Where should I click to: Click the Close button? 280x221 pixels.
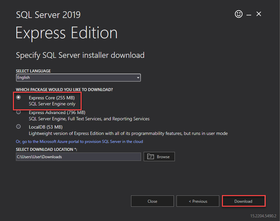152,201
